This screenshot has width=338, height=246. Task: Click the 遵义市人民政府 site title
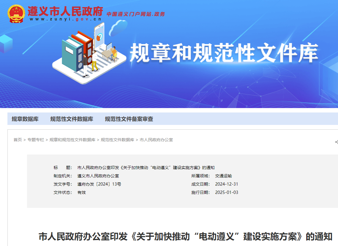coord(65,11)
